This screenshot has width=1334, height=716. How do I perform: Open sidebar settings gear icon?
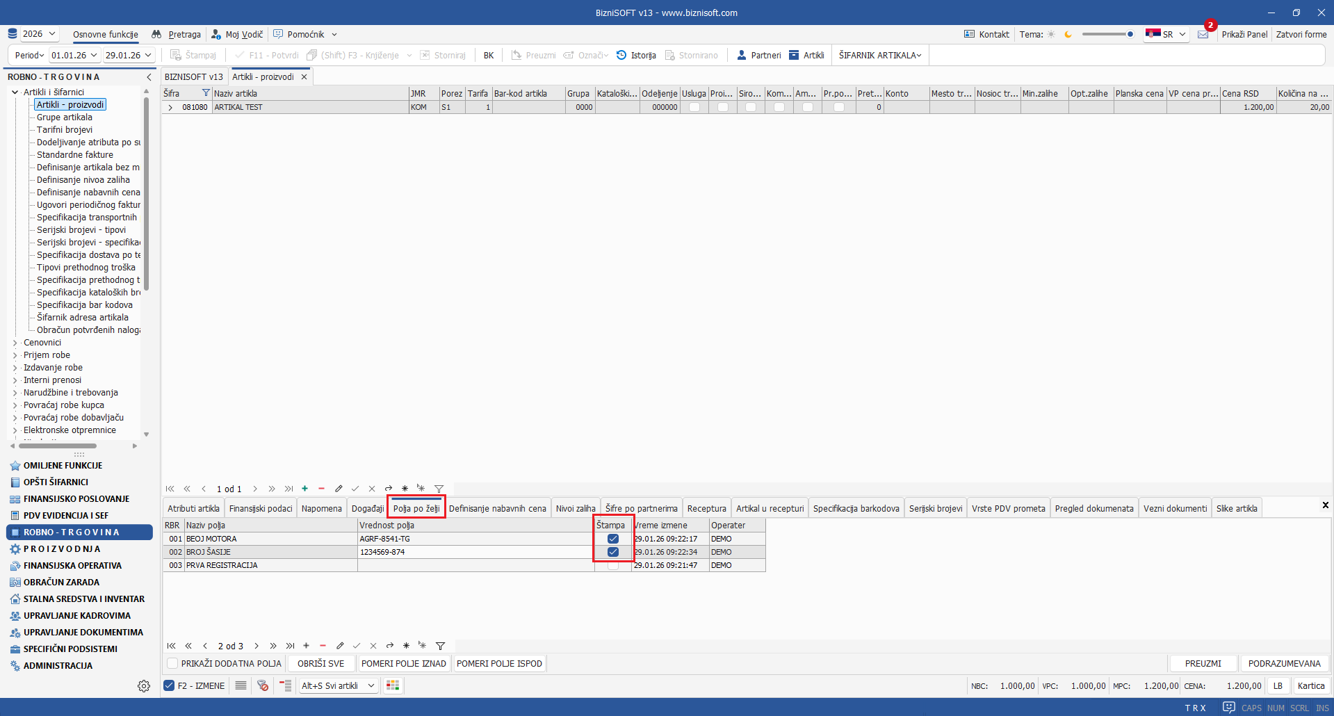point(144,686)
